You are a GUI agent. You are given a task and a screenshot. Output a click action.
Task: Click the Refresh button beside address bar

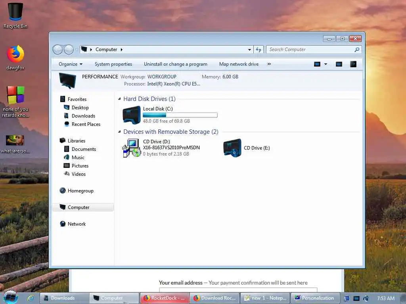(259, 49)
